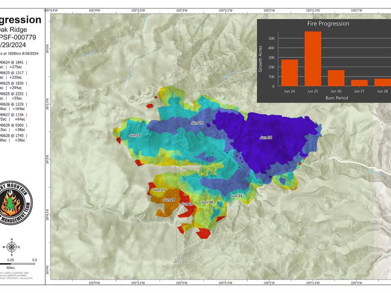Click the "Jun 27" label on the map

pyautogui.click(x=159, y=190)
